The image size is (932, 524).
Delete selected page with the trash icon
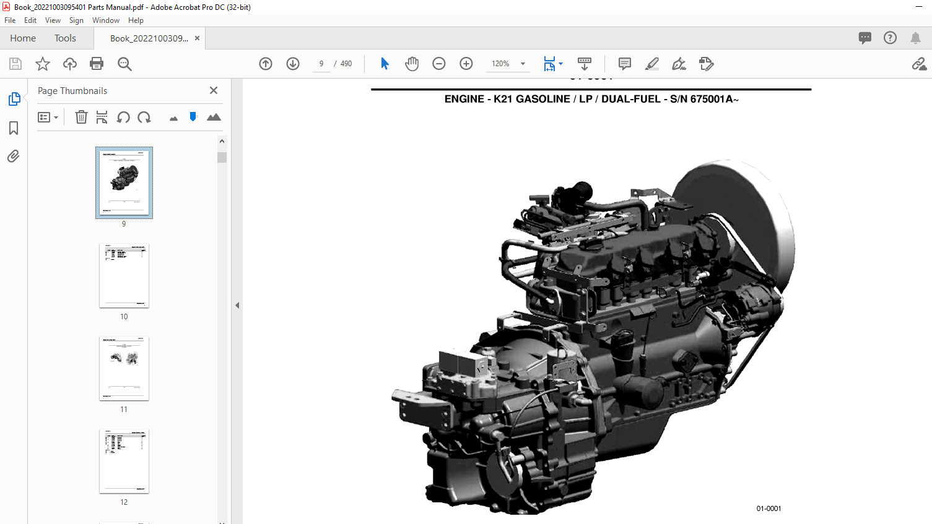[81, 117]
